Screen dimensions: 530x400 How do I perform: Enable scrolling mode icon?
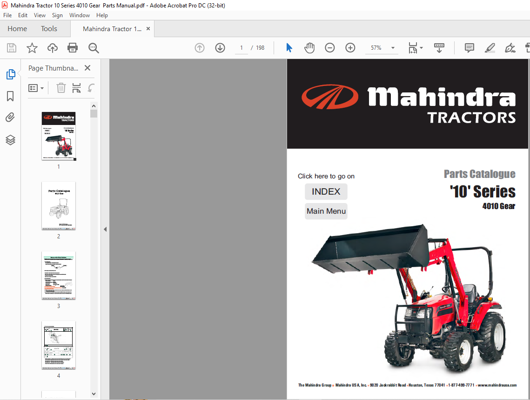tap(439, 48)
